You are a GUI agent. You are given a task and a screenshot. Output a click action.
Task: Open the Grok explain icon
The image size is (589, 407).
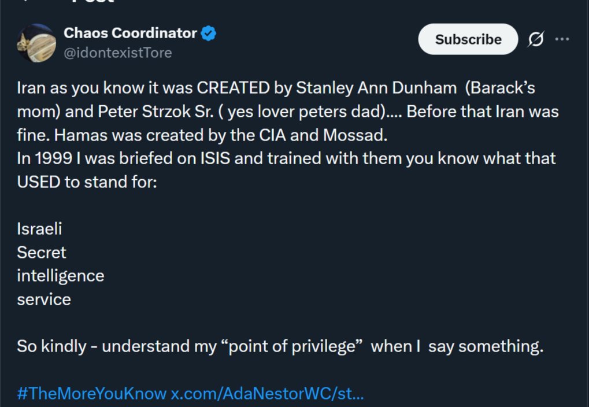click(x=536, y=39)
